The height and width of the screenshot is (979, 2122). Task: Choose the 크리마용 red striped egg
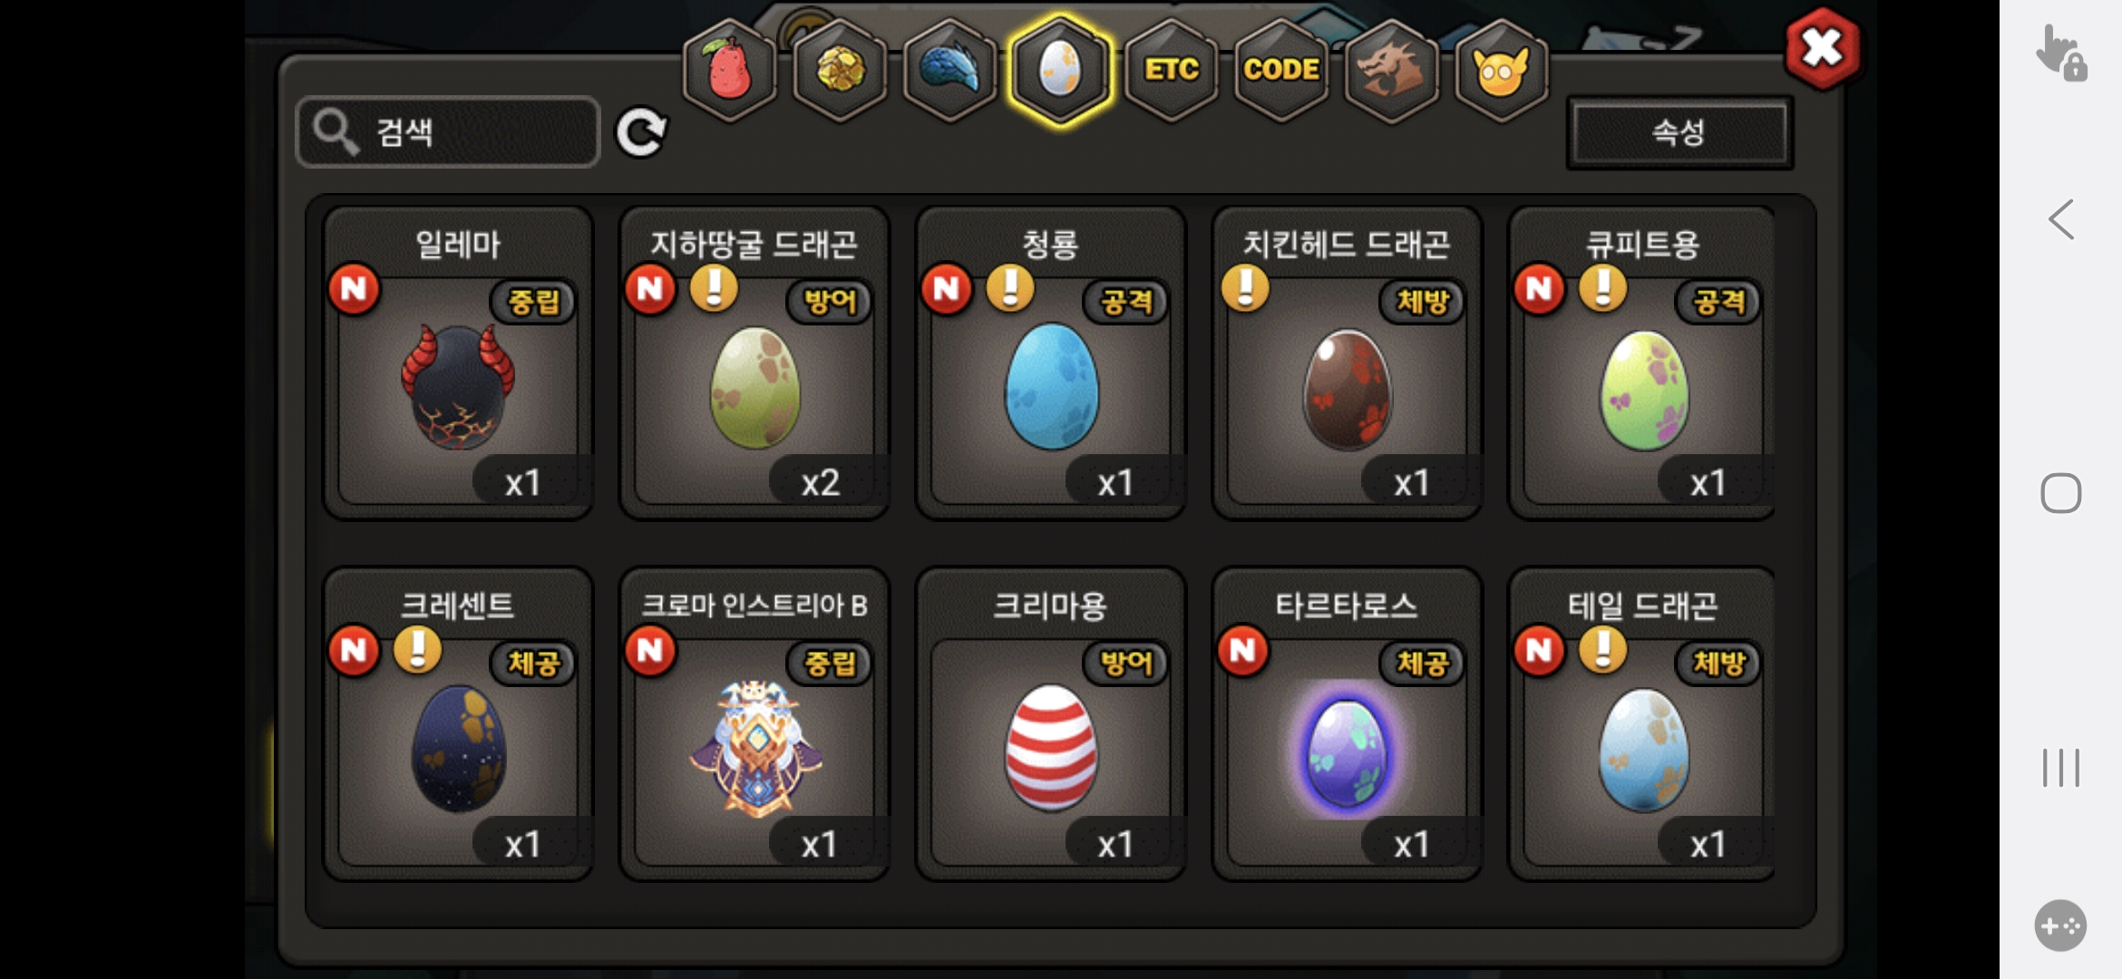point(1051,723)
